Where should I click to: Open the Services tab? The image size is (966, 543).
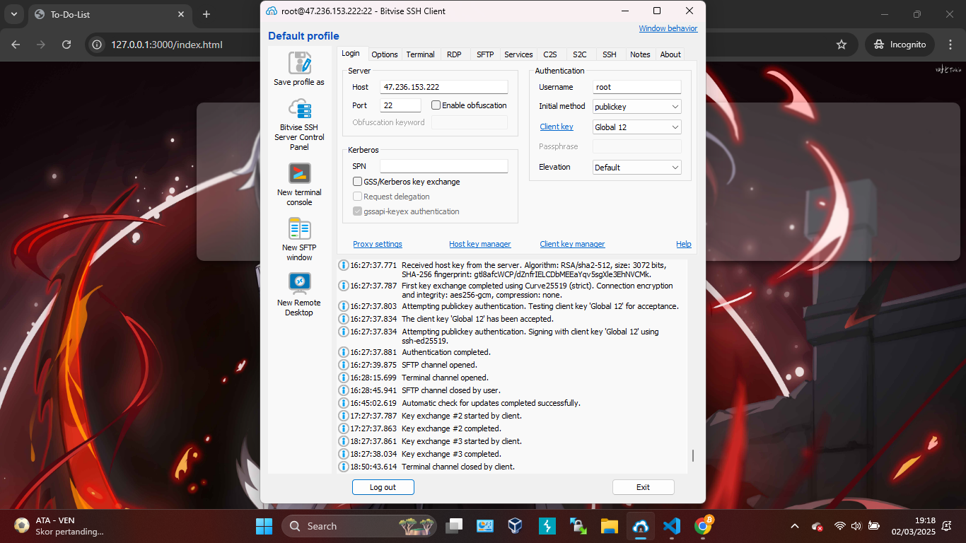(x=518, y=54)
